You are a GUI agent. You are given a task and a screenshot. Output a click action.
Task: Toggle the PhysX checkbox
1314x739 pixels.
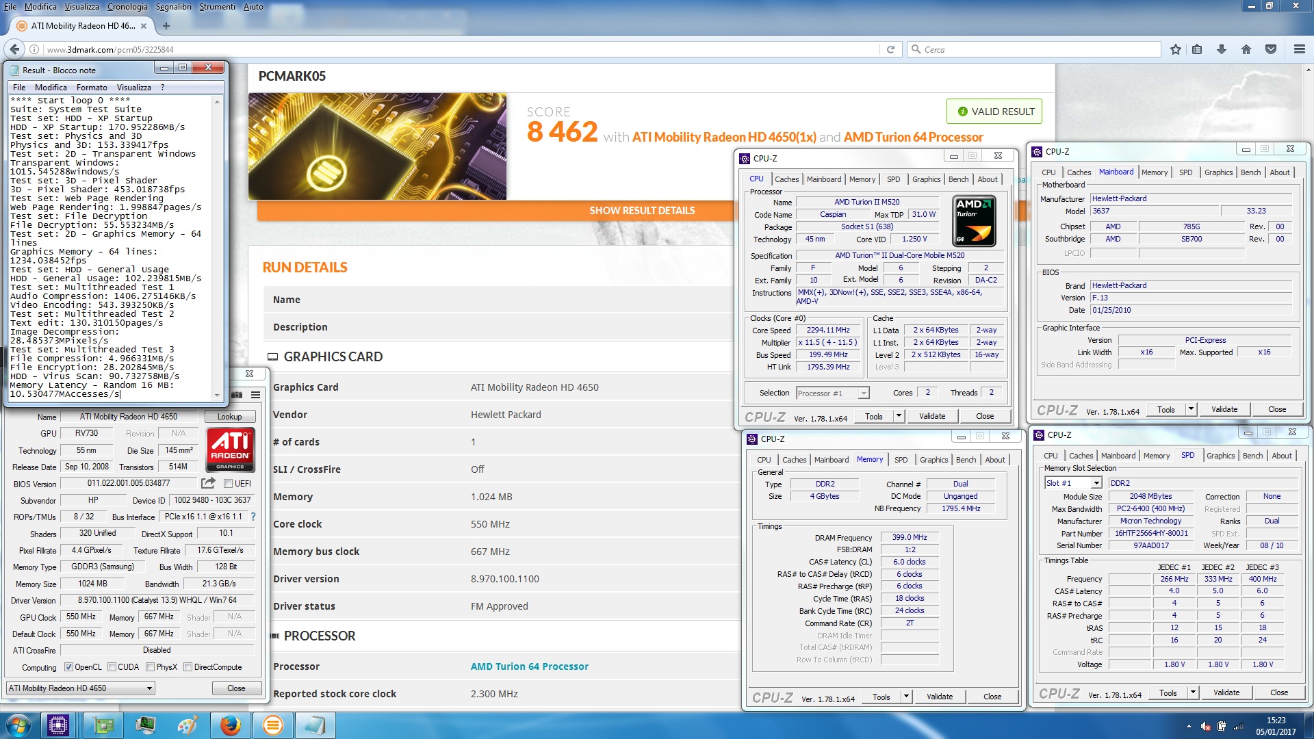point(150,667)
